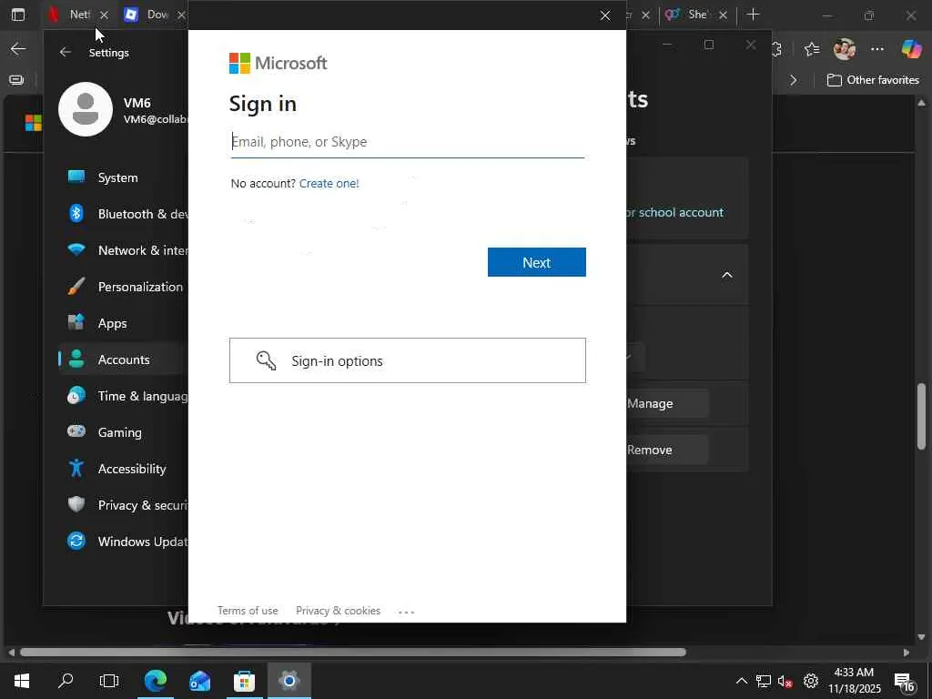Close the Netflix browser tab
This screenshot has height=699, width=932.
tap(104, 15)
